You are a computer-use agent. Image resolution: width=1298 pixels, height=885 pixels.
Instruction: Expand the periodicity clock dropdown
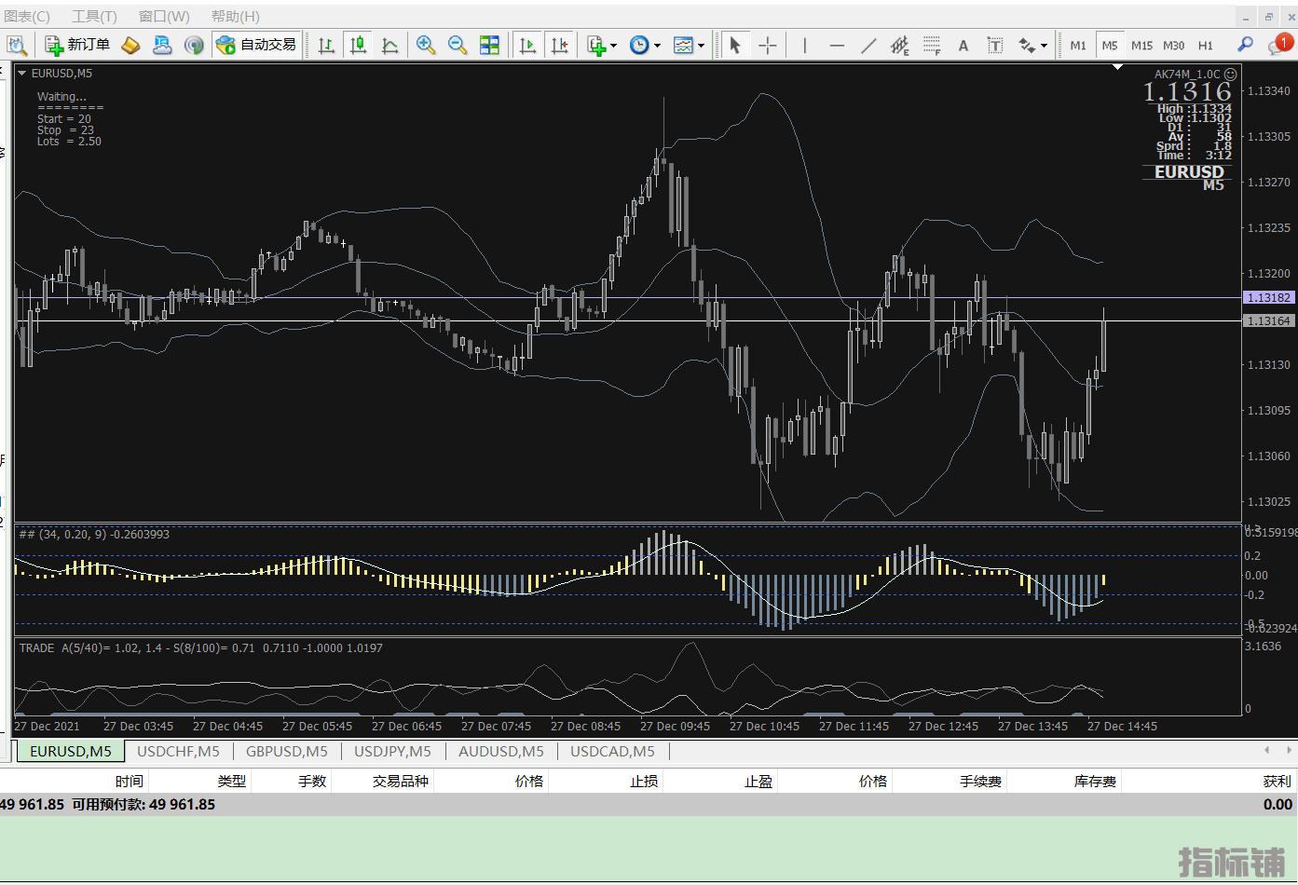pos(645,45)
